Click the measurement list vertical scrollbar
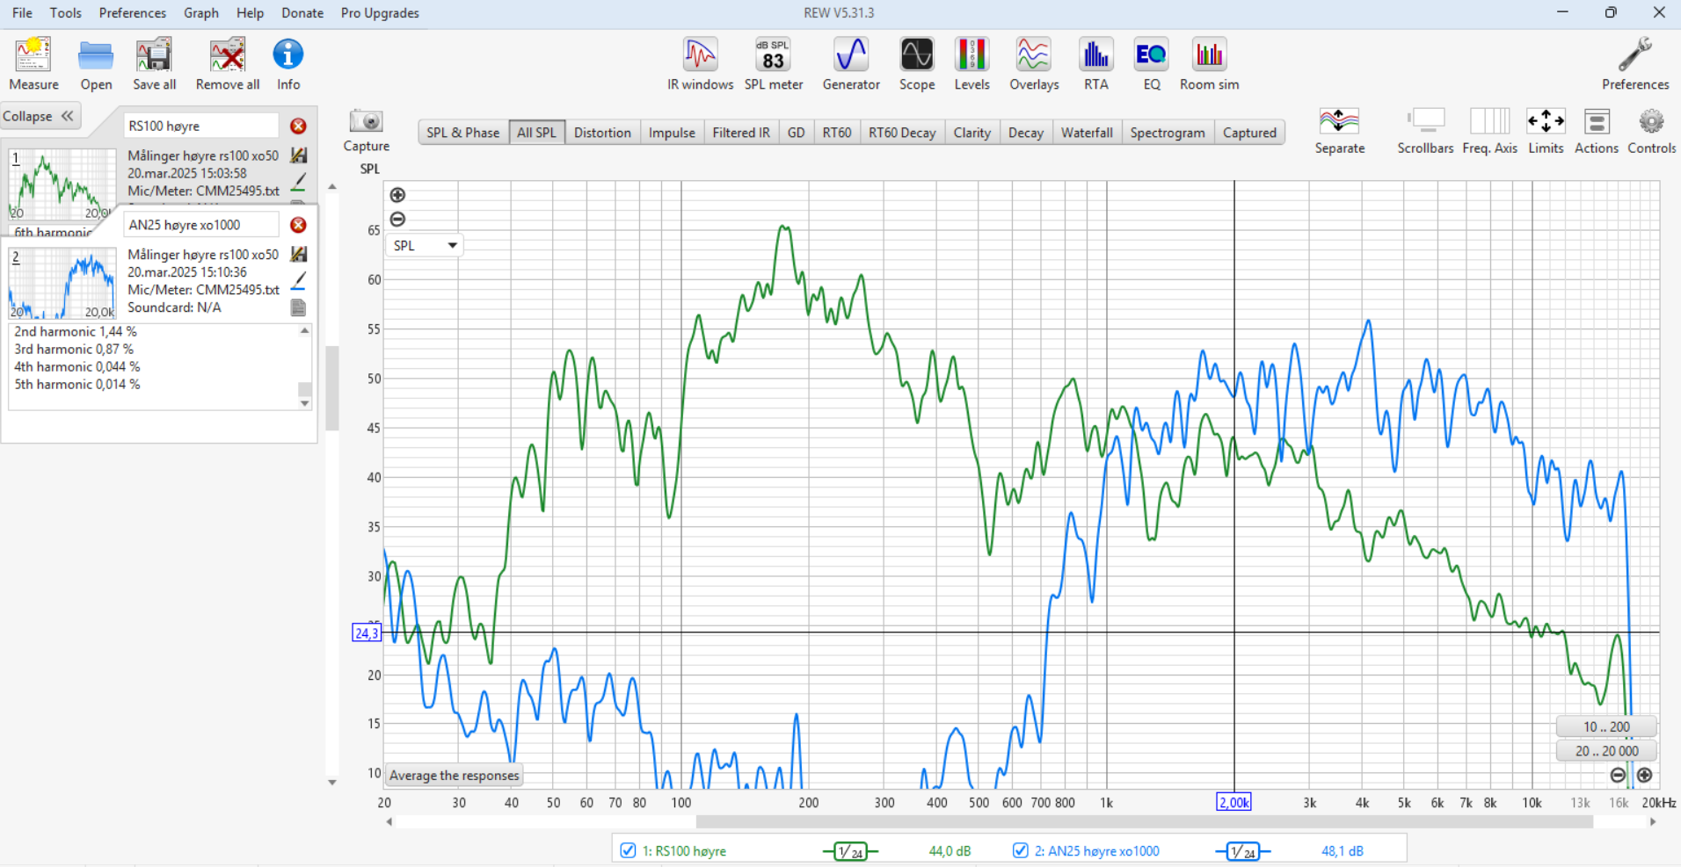Image resolution: width=1681 pixels, height=867 pixels. (332, 387)
